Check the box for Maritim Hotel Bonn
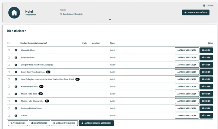Viewport: 218px width, 129px height. click(9, 94)
